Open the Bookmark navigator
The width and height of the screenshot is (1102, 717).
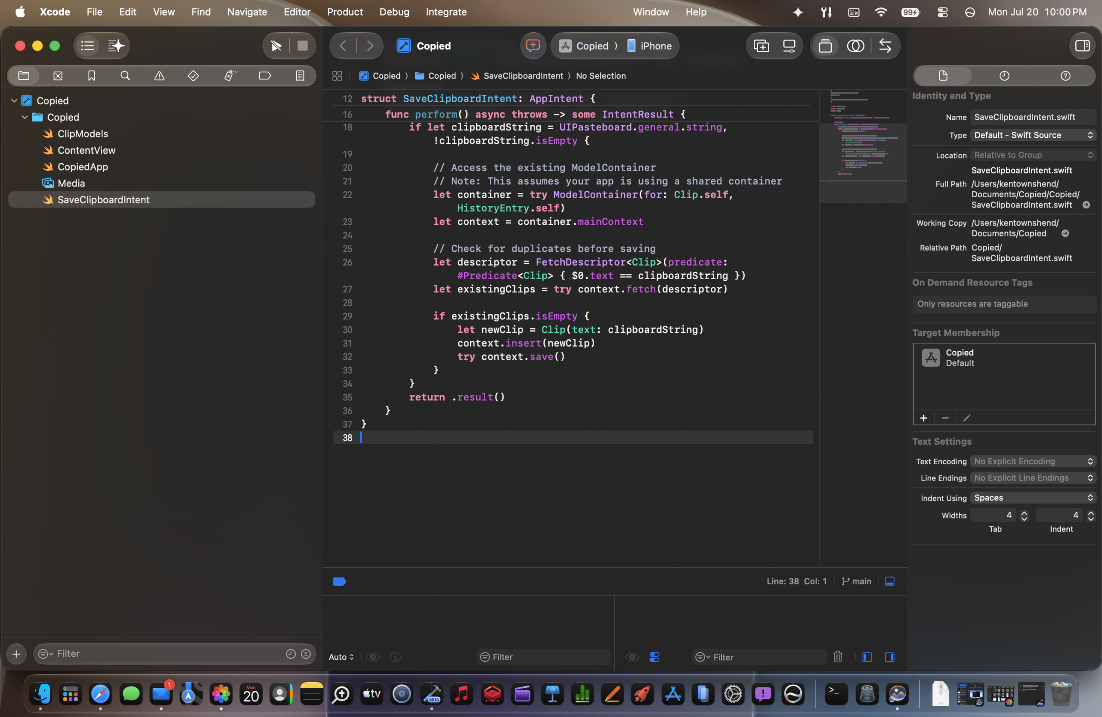[92, 75]
